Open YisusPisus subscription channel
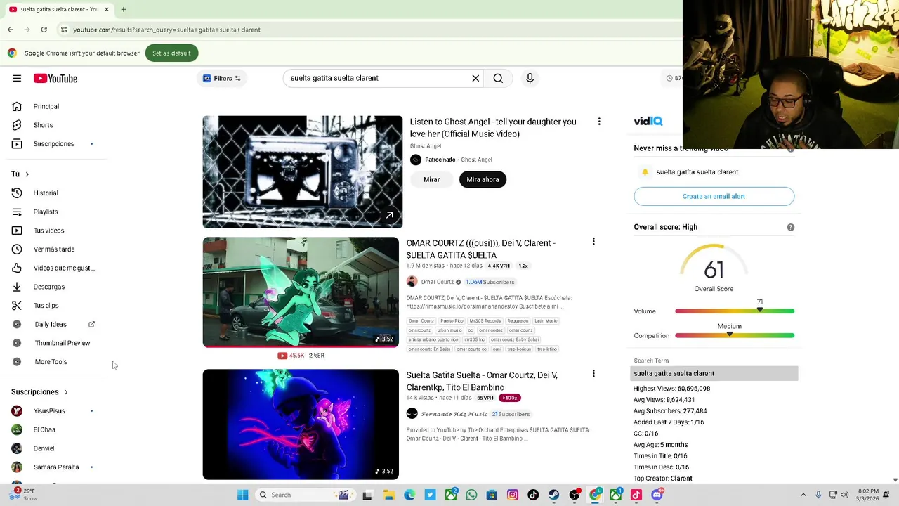This screenshot has height=506, width=899. coord(49,411)
